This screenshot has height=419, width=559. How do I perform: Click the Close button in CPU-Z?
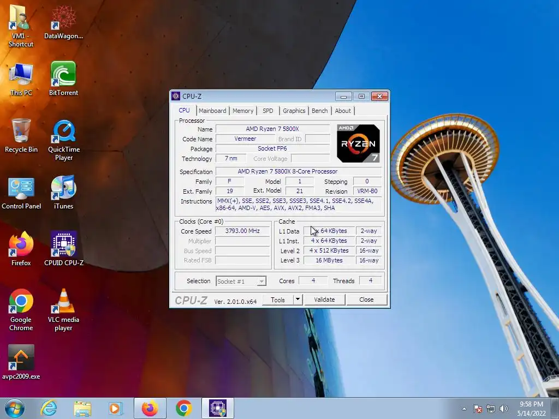click(x=366, y=300)
